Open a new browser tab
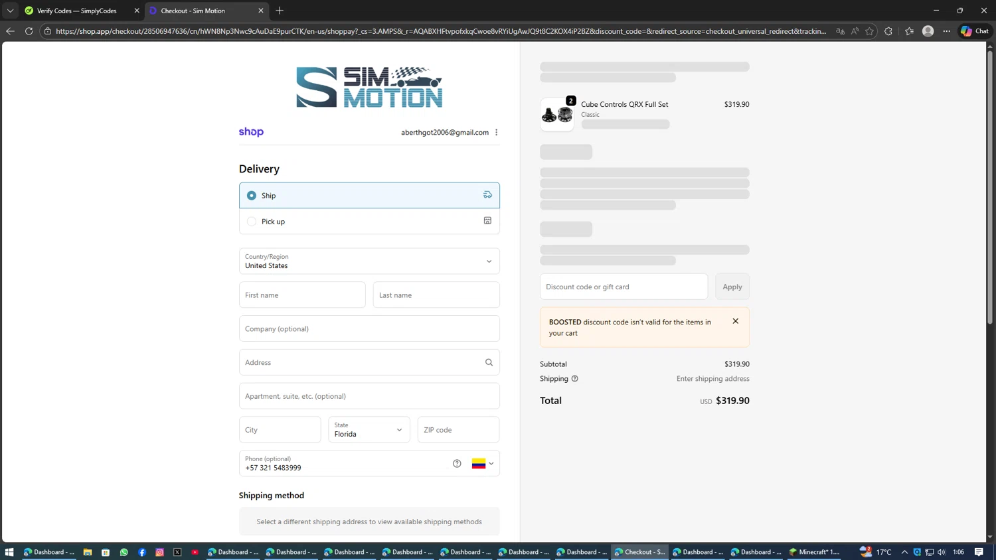The width and height of the screenshot is (996, 560). pyautogui.click(x=280, y=11)
